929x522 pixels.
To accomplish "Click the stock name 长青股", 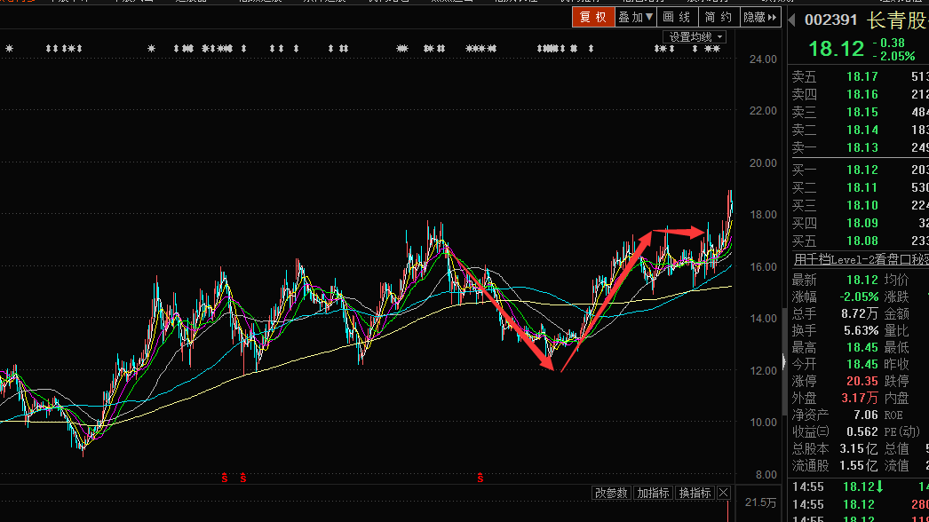I will 897,20.
